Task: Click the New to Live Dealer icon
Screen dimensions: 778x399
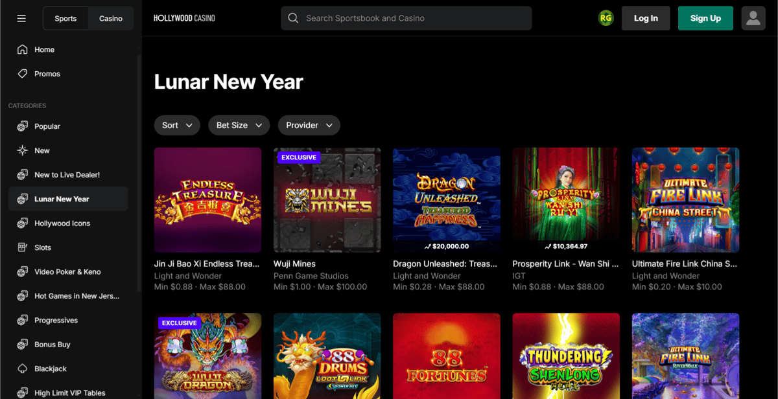Action: pyautogui.click(x=23, y=175)
